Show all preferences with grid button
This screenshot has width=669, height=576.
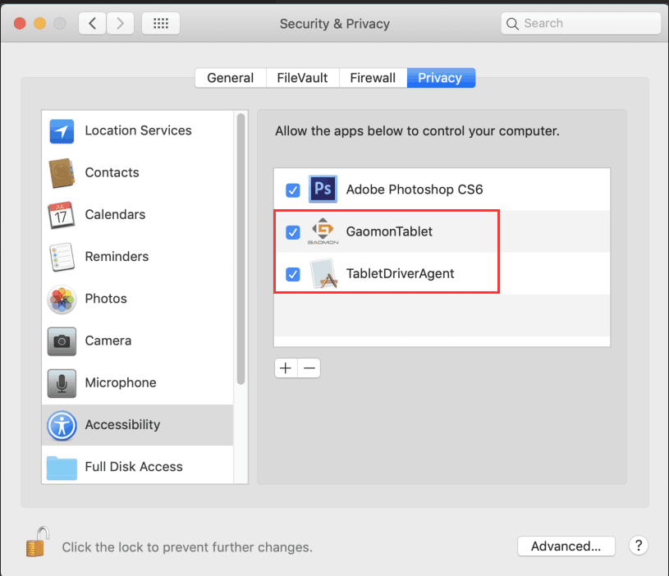[x=161, y=24]
